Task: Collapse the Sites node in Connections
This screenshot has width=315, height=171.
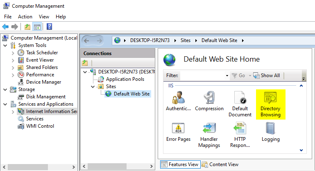Action: (93, 87)
